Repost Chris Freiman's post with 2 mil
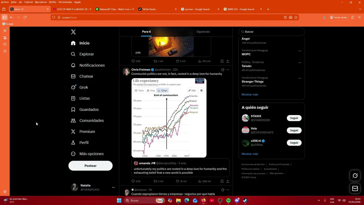 (x=158, y=181)
